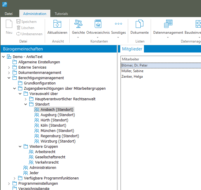Select the Administratoren group icon
This screenshot has height=190, width=201.
coord(26,168)
